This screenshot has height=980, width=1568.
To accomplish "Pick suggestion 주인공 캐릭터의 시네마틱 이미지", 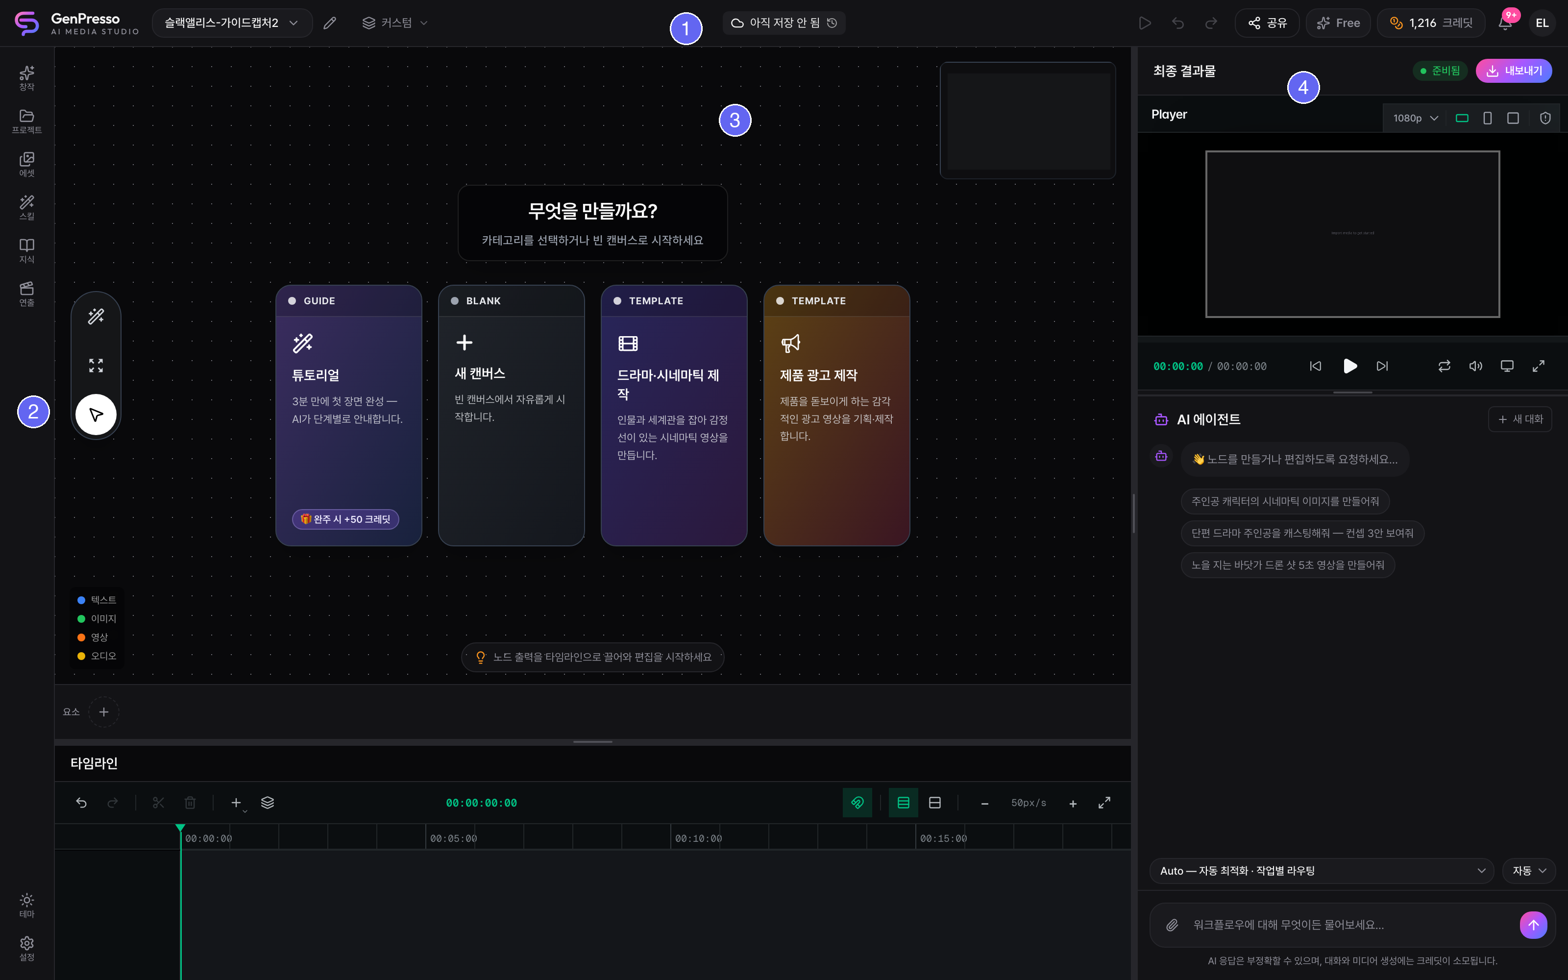I will (x=1285, y=502).
